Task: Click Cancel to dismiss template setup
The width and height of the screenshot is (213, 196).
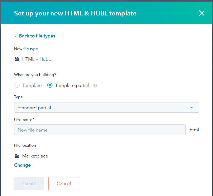Action: point(63,184)
